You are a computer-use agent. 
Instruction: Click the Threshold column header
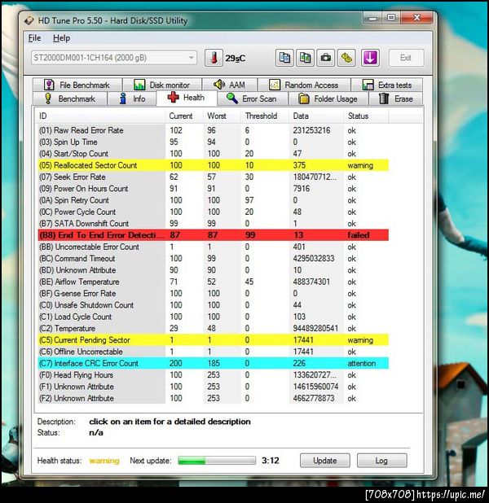pos(264,116)
